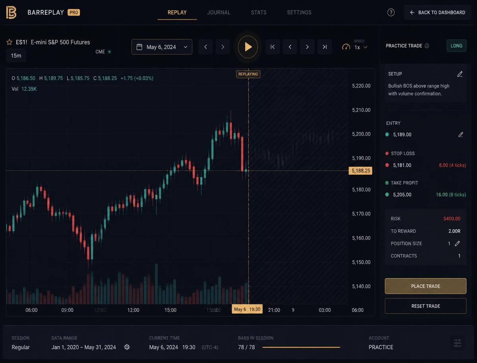
Task: Open Practice Trade info icon
Action: [x=427, y=46]
